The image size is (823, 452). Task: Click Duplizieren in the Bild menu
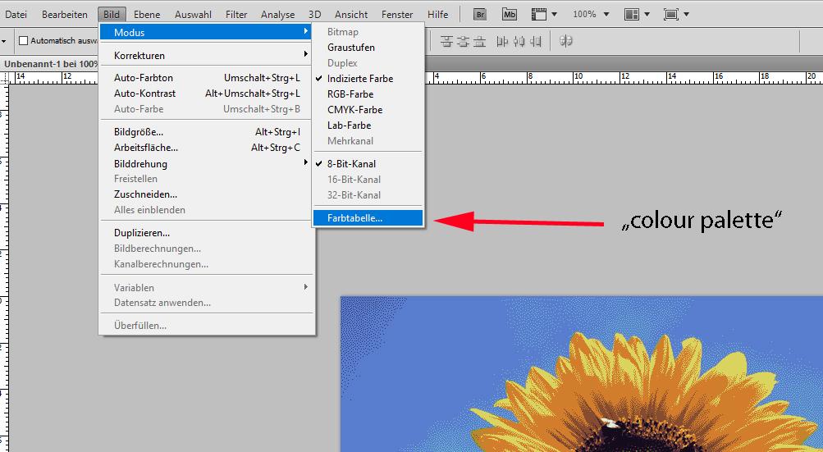point(142,233)
